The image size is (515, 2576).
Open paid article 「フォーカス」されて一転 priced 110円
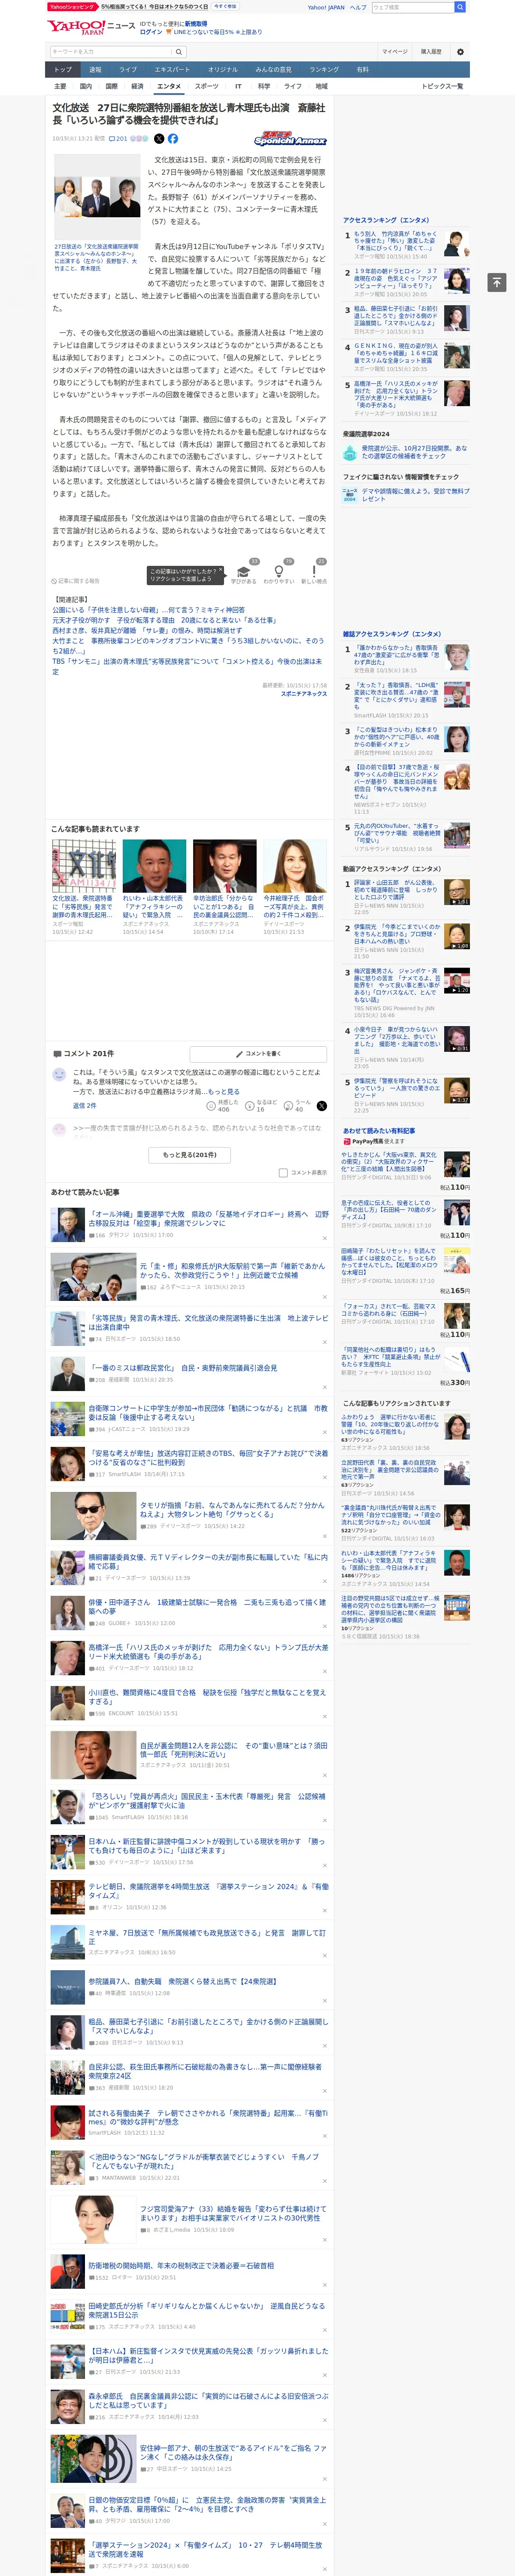point(389,1310)
